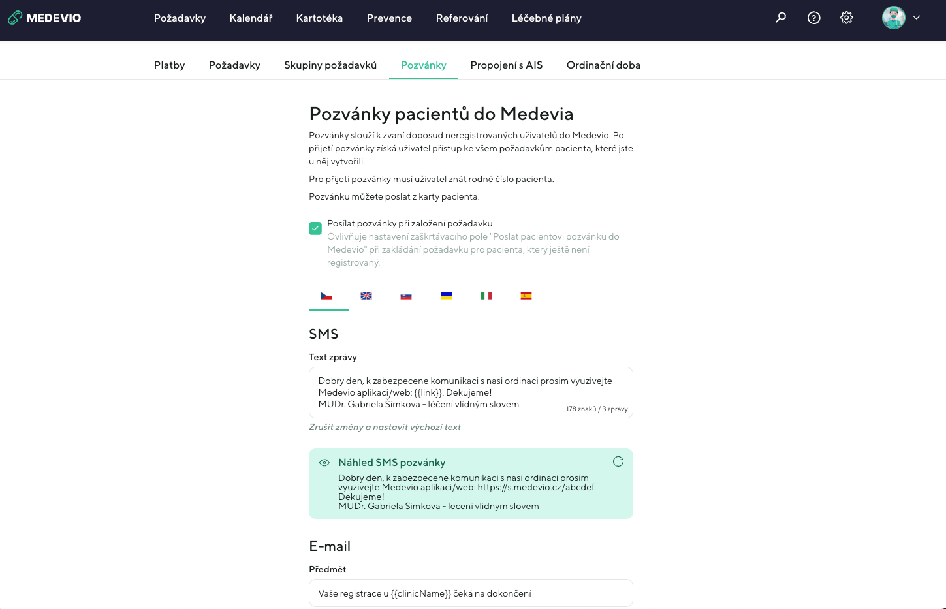The image size is (946, 609).
Task: Switch to the English flag language
Action: pyautogui.click(x=366, y=296)
